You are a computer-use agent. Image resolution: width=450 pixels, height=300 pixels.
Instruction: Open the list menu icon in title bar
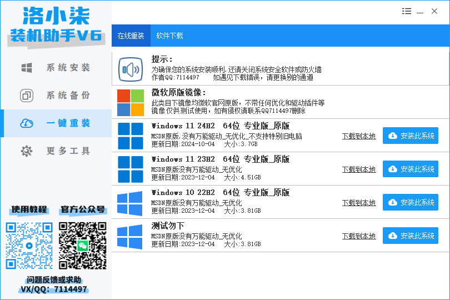pos(407,12)
